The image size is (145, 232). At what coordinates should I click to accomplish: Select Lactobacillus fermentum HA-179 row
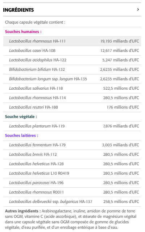[72, 145]
